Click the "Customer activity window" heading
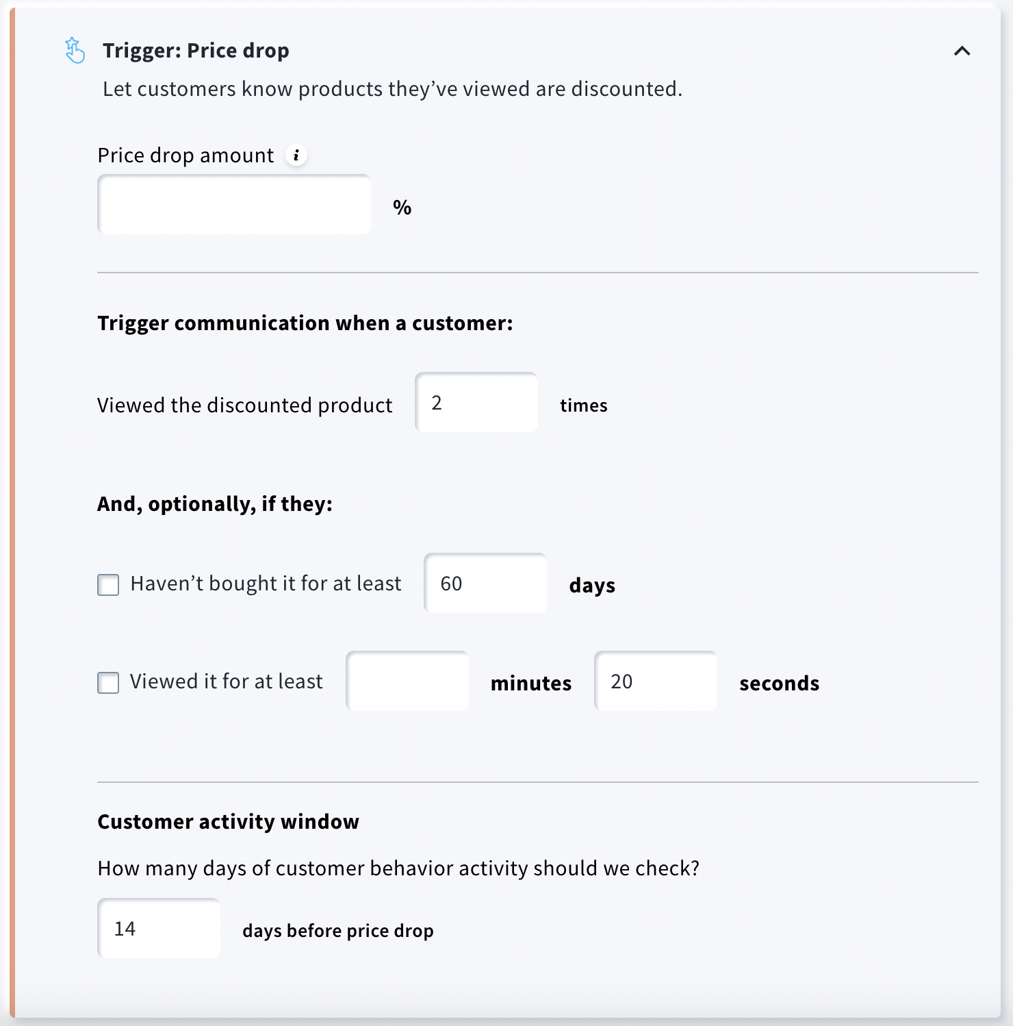Viewport: 1013px width, 1026px height. (x=229, y=821)
